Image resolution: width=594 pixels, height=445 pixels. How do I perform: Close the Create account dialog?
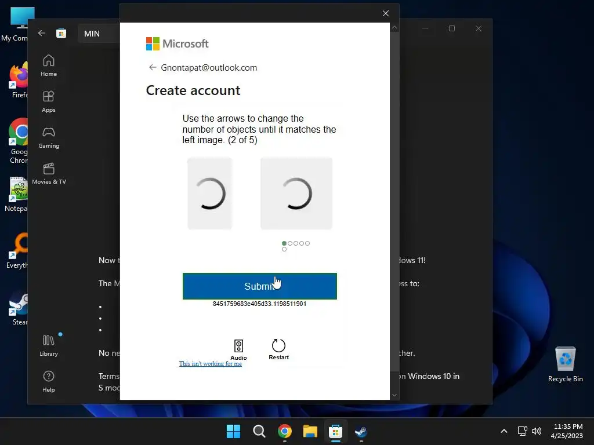386,13
